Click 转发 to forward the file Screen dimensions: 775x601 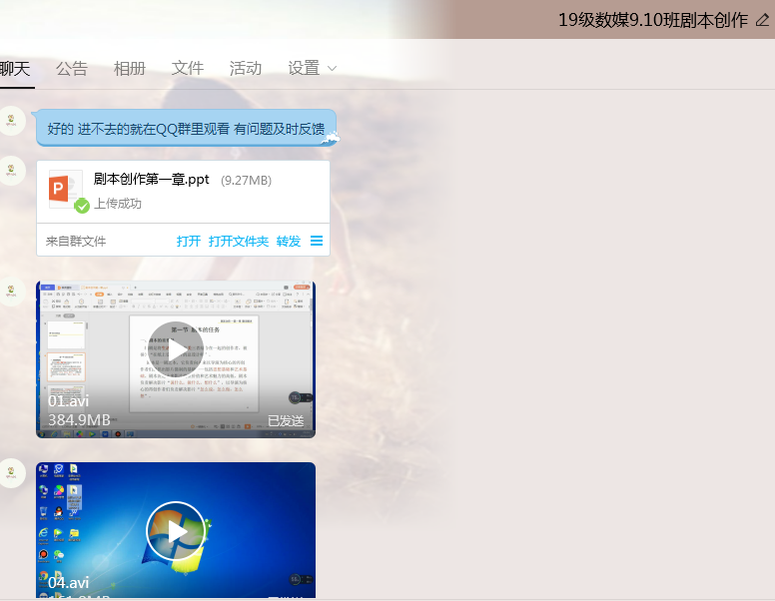coord(289,241)
